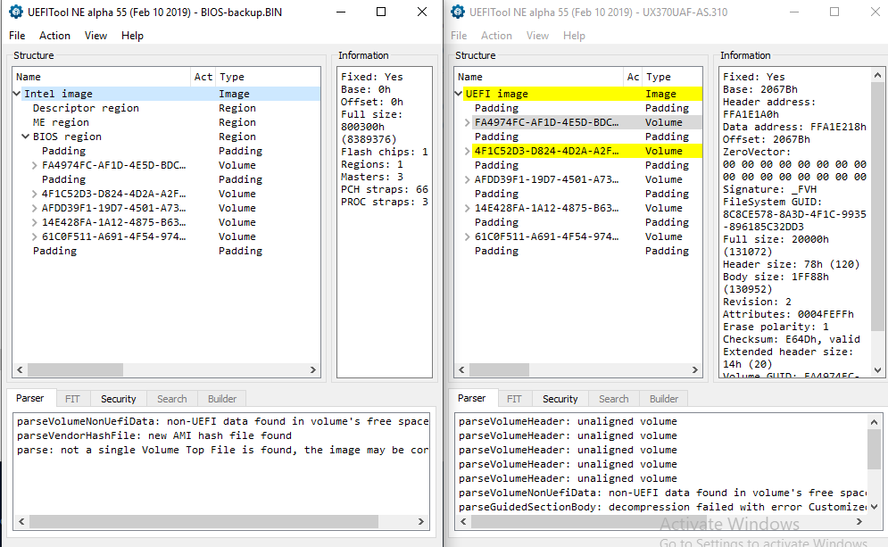This screenshot has width=888, height=547.
Task: Open the Action menu in UX370UAF-AS.310 window
Action: pyautogui.click(x=497, y=36)
